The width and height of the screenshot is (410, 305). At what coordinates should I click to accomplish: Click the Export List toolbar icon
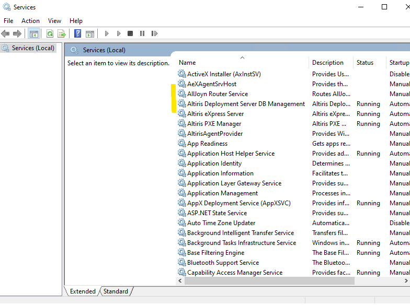click(62, 33)
